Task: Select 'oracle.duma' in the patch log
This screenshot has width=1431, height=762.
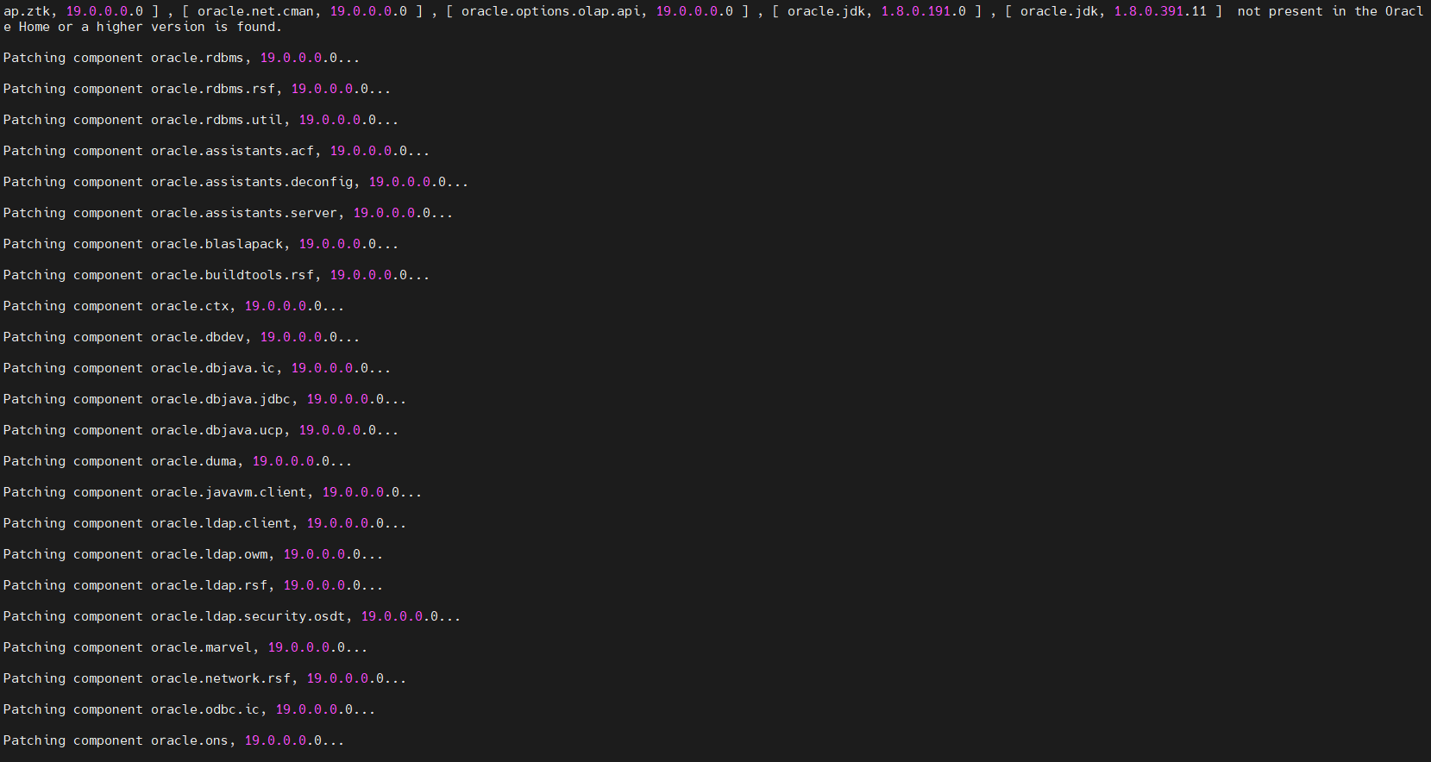Action: pos(193,461)
